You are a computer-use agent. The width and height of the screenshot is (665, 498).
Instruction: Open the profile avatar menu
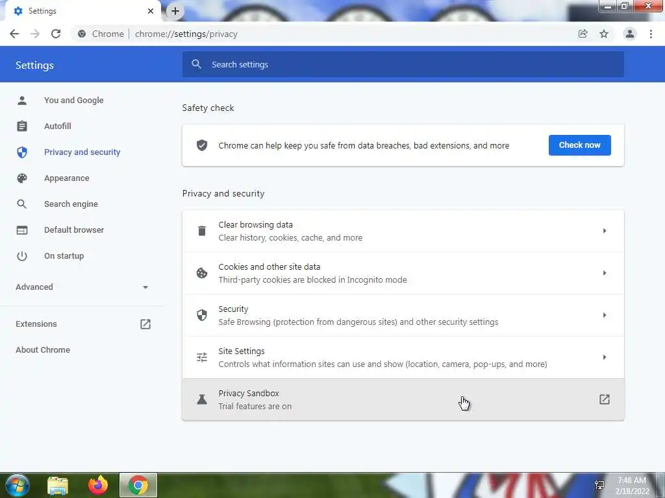tap(630, 34)
